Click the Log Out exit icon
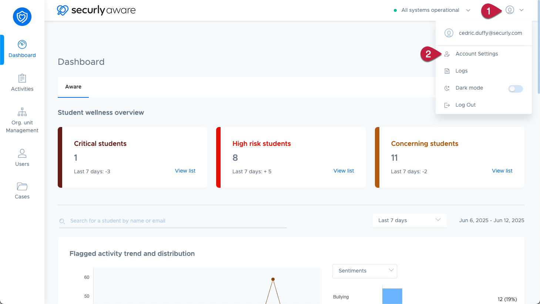 click(x=447, y=105)
